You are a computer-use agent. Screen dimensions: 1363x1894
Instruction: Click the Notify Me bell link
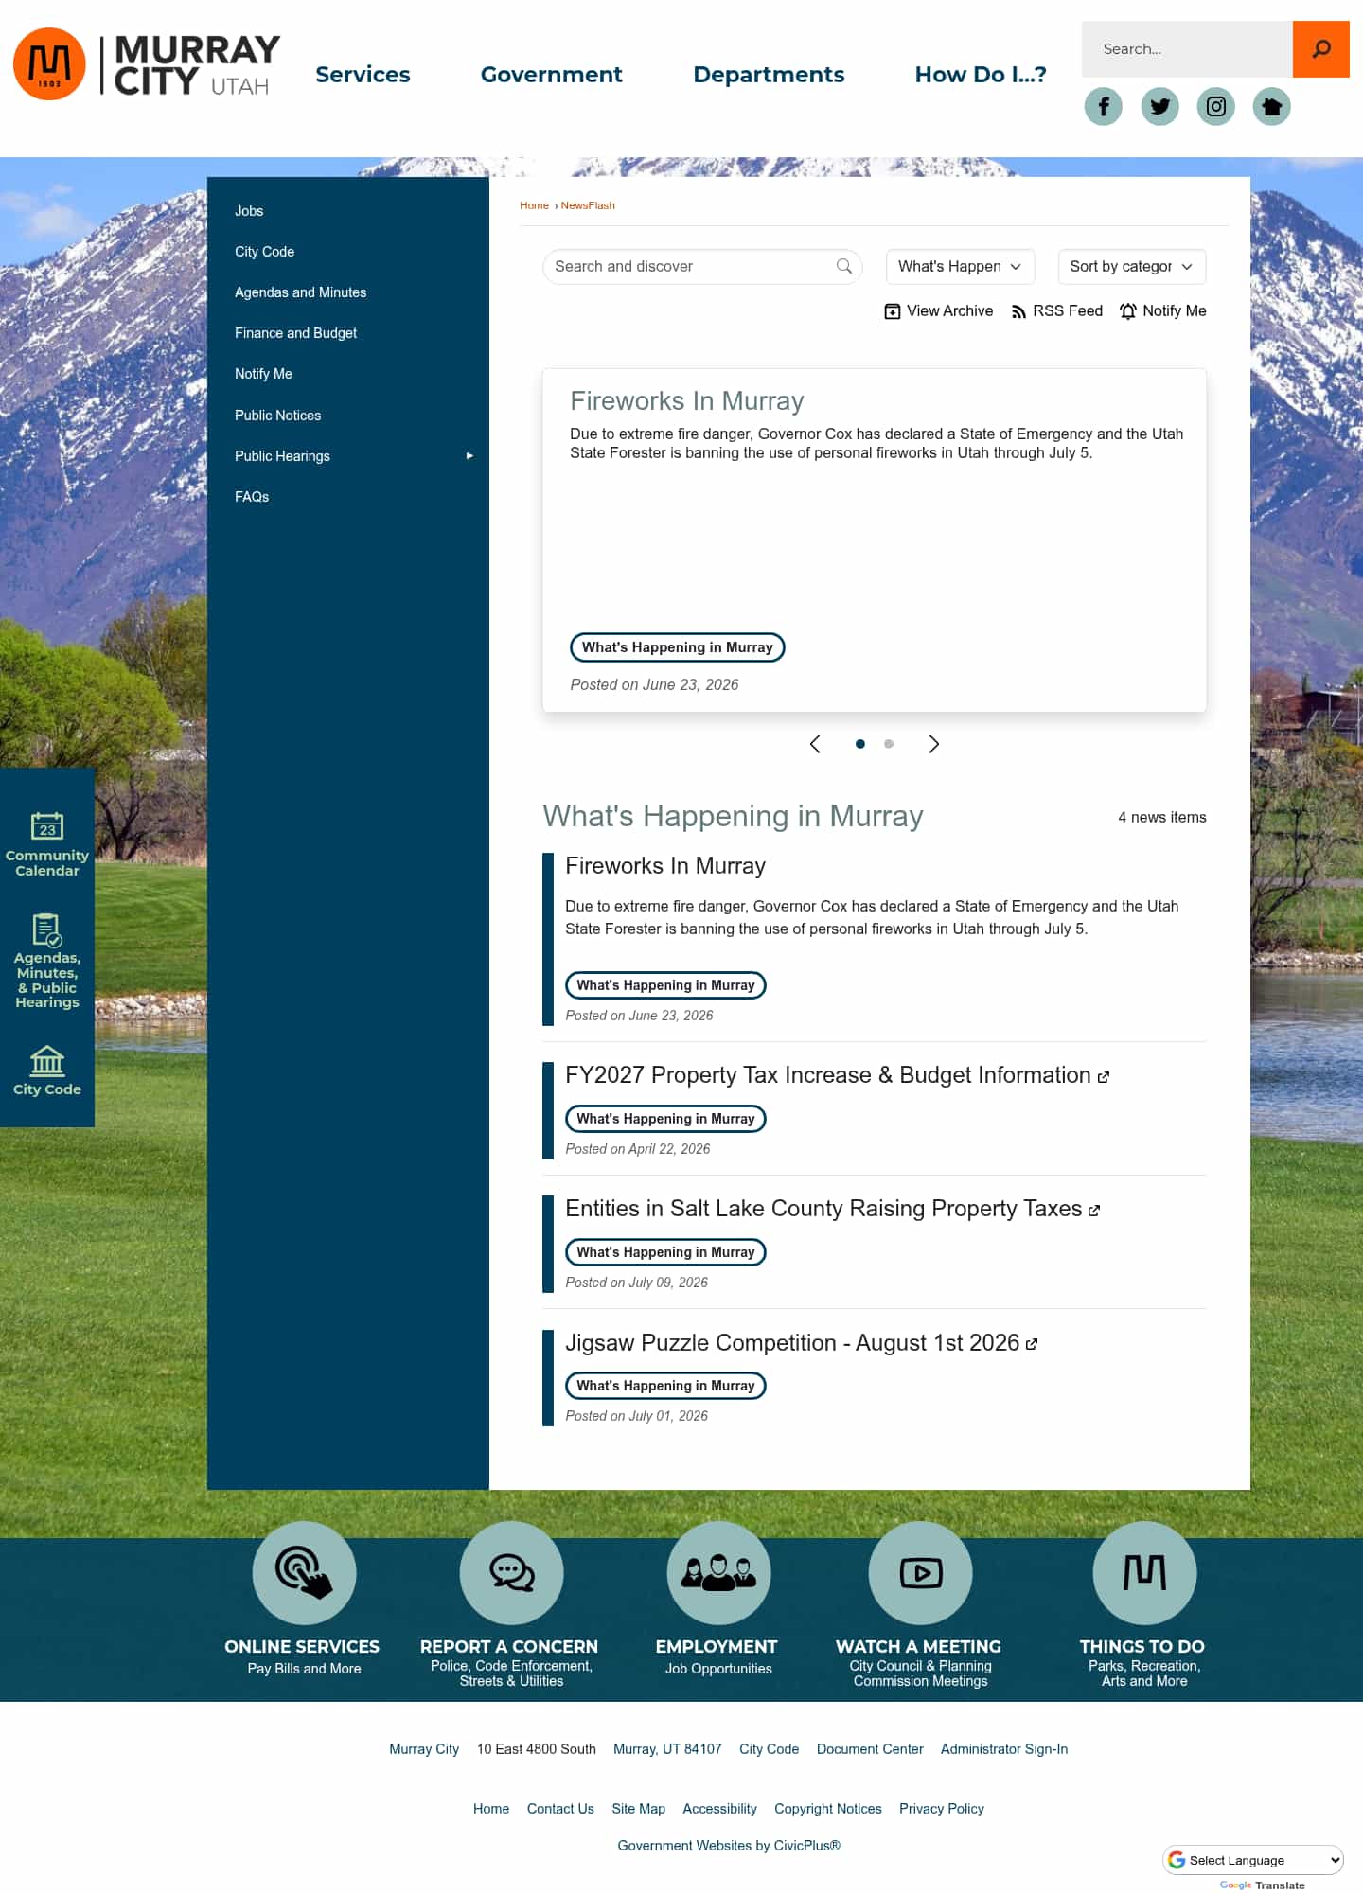(x=1162, y=310)
